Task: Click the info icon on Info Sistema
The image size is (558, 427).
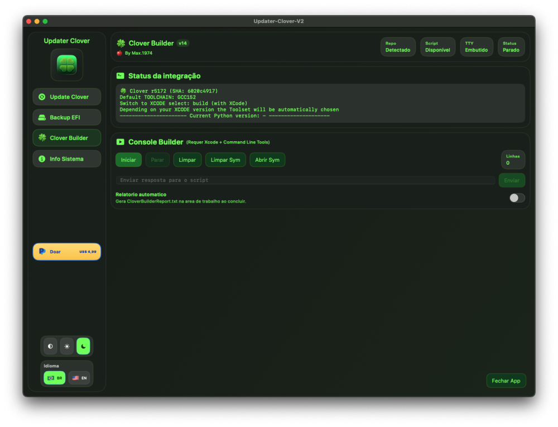Action: click(x=42, y=159)
